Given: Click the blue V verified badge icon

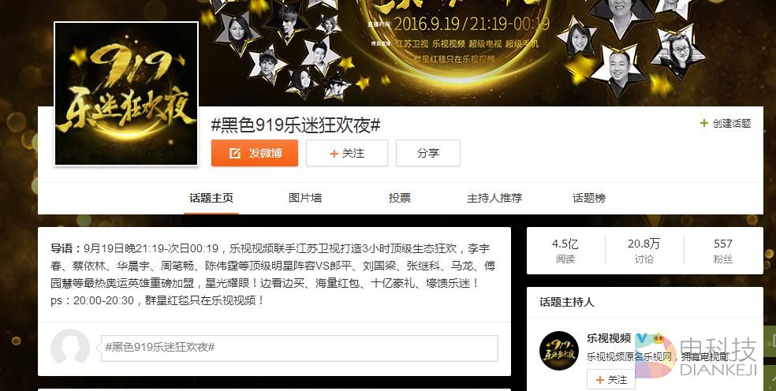Looking at the screenshot, I should (x=642, y=338).
